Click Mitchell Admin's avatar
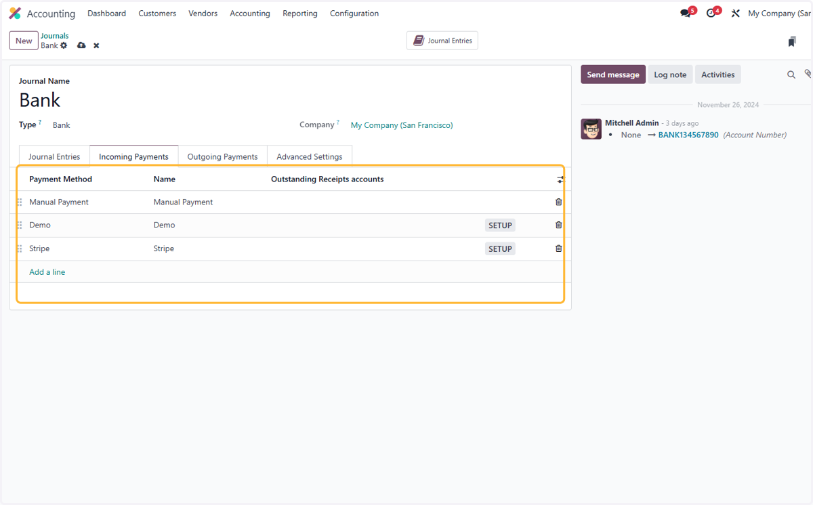This screenshot has width=813, height=505. [591, 129]
